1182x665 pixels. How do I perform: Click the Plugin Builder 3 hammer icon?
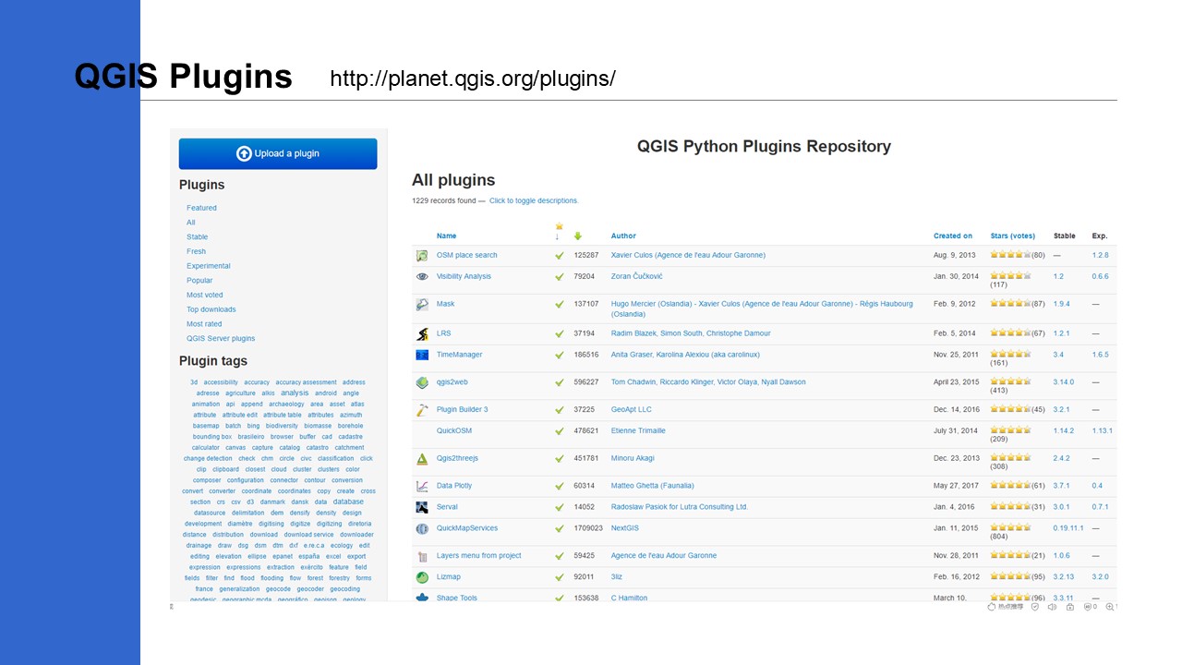pos(422,409)
